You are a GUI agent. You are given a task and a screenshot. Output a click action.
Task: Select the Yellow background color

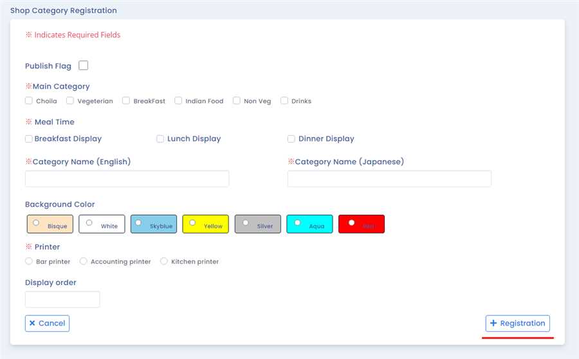pos(192,223)
